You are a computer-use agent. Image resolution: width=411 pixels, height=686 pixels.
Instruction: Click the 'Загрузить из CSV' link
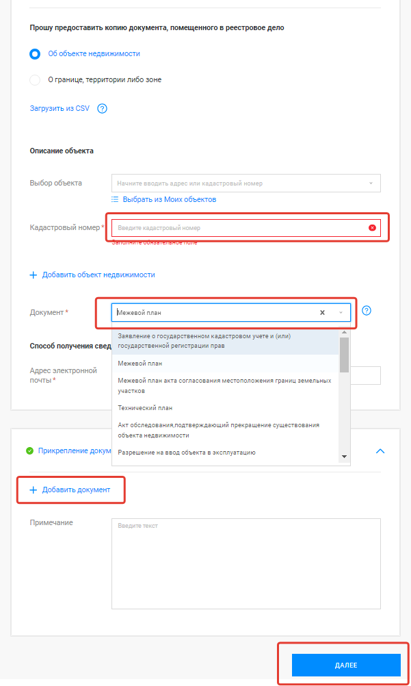tap(59, 108)
